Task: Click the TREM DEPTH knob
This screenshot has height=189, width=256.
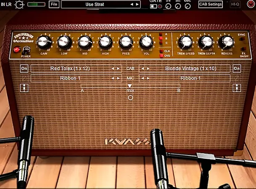Action: (x=206, y=42)
